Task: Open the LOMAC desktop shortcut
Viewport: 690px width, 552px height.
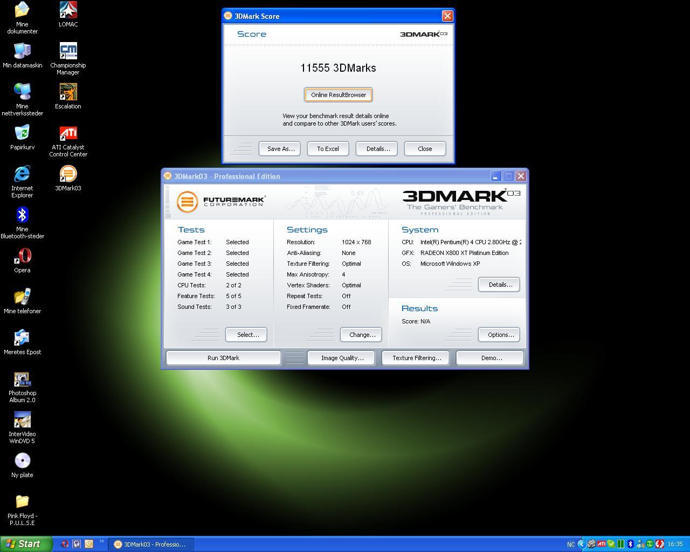Action: click(68, 15)
